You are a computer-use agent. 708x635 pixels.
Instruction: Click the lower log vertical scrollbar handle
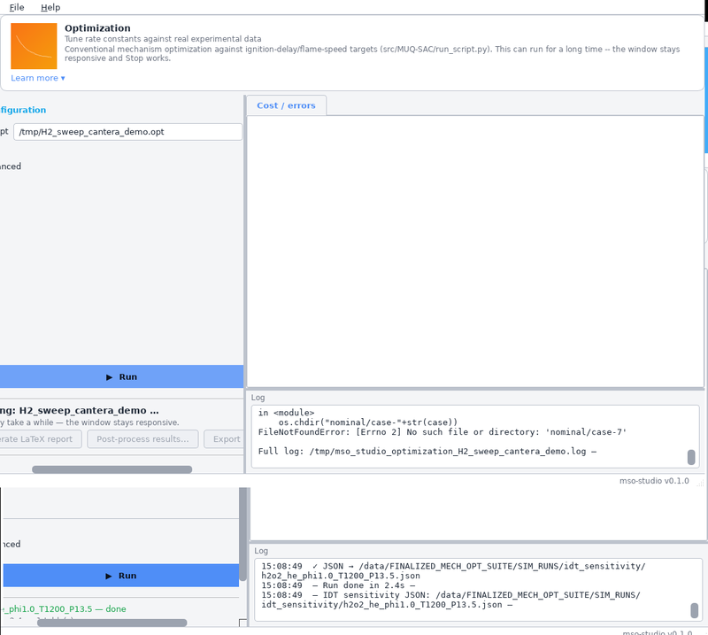pos(695,610)
